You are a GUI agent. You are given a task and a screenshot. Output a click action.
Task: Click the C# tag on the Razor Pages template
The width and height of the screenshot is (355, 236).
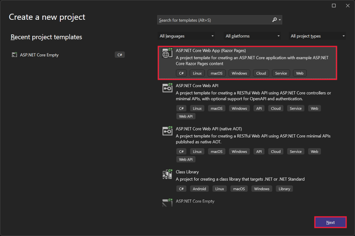tap(181, 73)
